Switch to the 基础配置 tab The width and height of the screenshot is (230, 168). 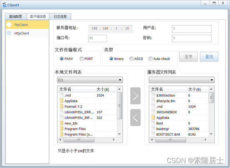[15, 17]
